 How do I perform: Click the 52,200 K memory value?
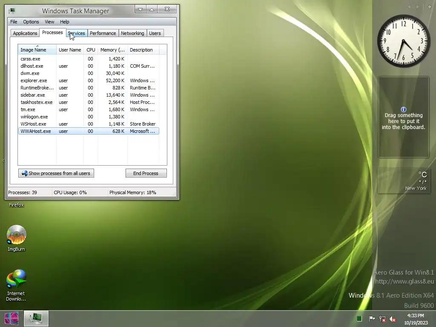[115, 80]
